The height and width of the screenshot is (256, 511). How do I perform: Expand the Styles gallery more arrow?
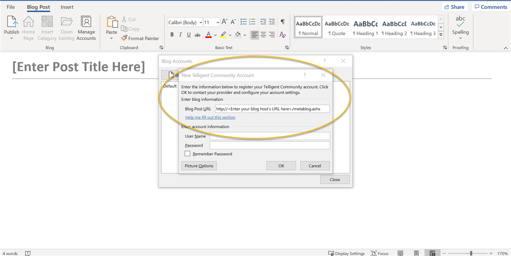tap(441, 35)
